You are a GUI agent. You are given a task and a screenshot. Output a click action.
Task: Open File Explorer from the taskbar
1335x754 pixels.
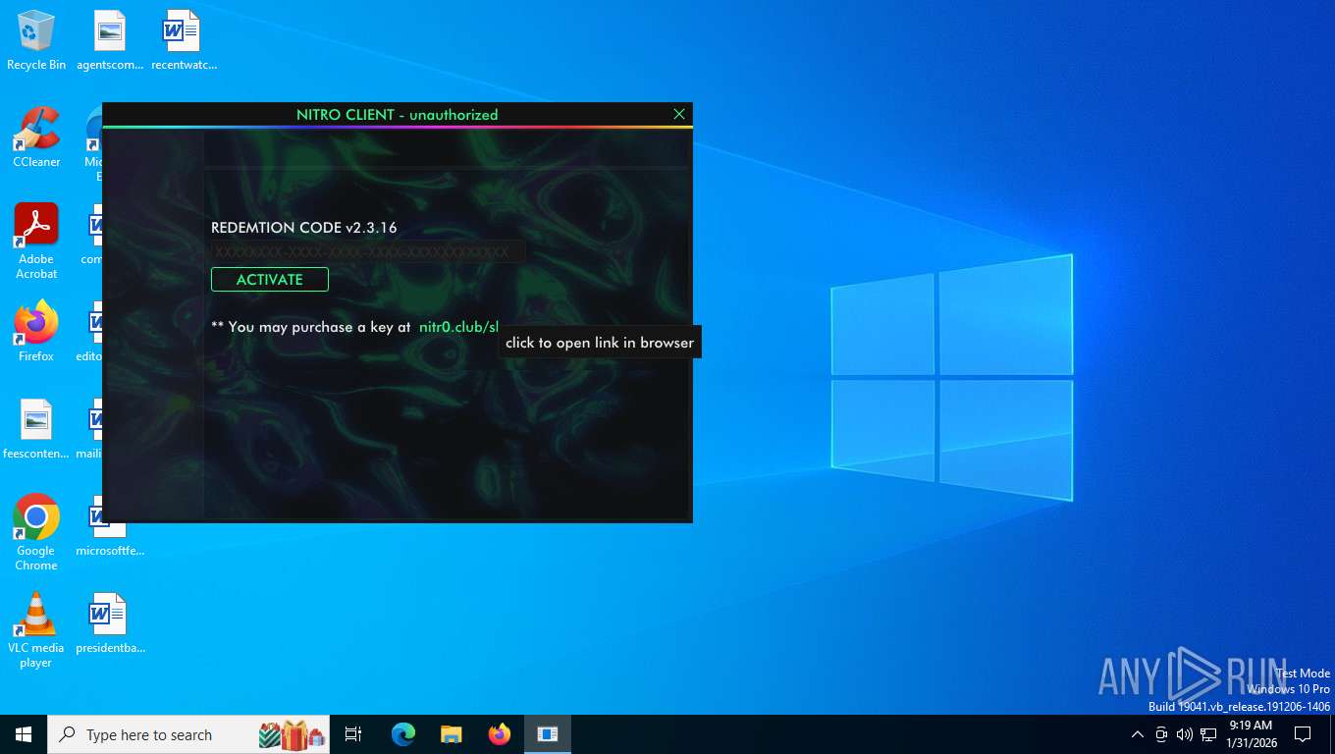pyautogui.click(x=452, y=734)
